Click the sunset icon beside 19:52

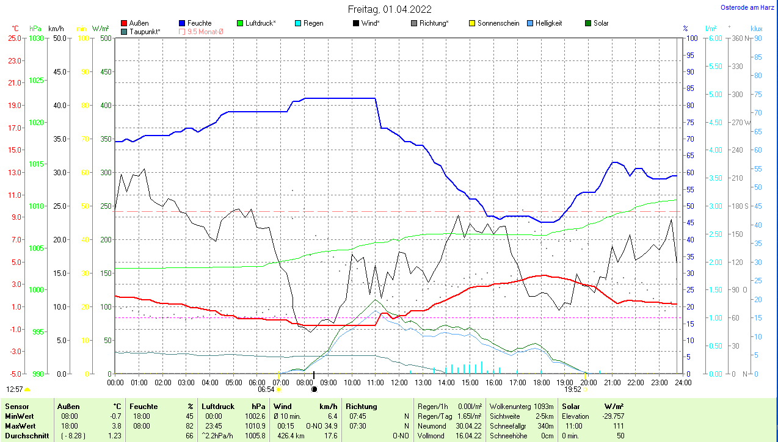tap(585, 389)
